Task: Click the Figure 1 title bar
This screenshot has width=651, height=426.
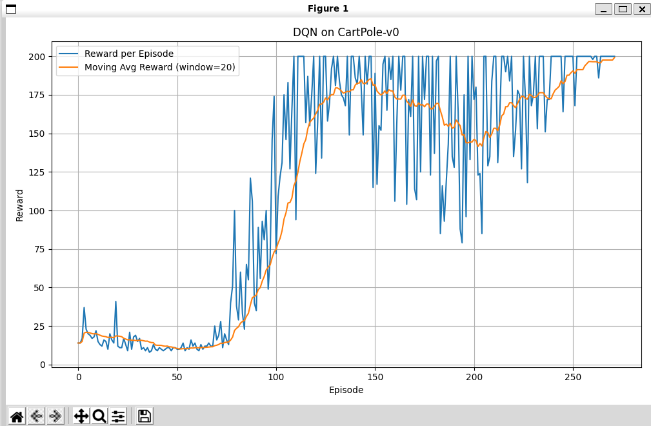Action: (x=328, y=9)
